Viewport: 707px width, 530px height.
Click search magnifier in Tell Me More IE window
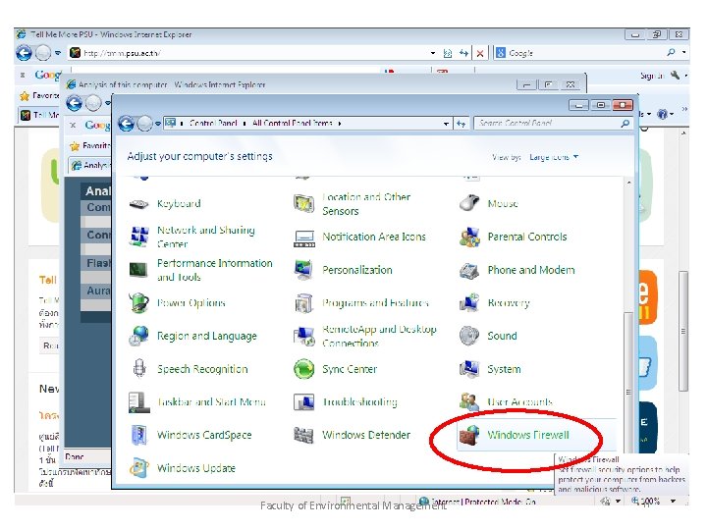coord(671,53)
